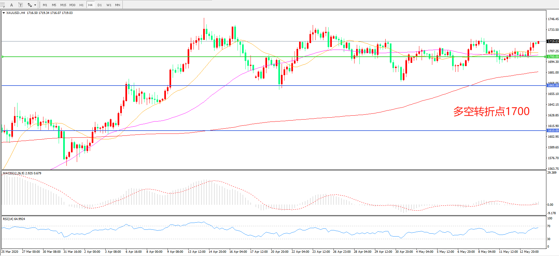Select the Fibonacci retracement tool
This screenshot has width=559, height=256.
pyautogui.click(x=3, y=5)
